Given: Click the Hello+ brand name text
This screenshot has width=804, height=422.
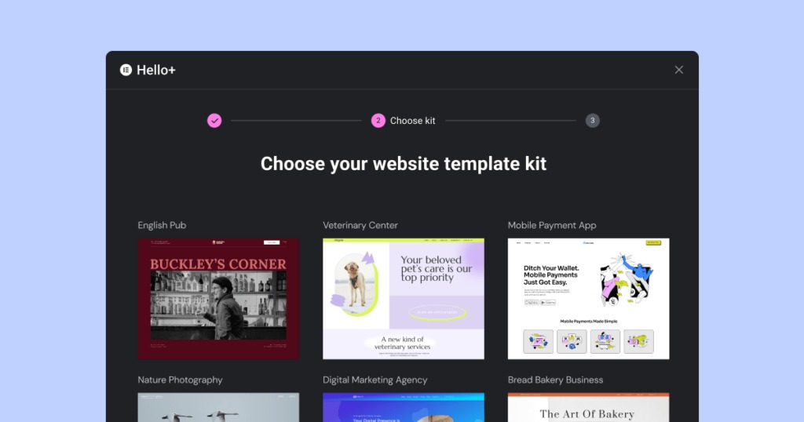Looking at the screenshot, I should pos(156,70).
